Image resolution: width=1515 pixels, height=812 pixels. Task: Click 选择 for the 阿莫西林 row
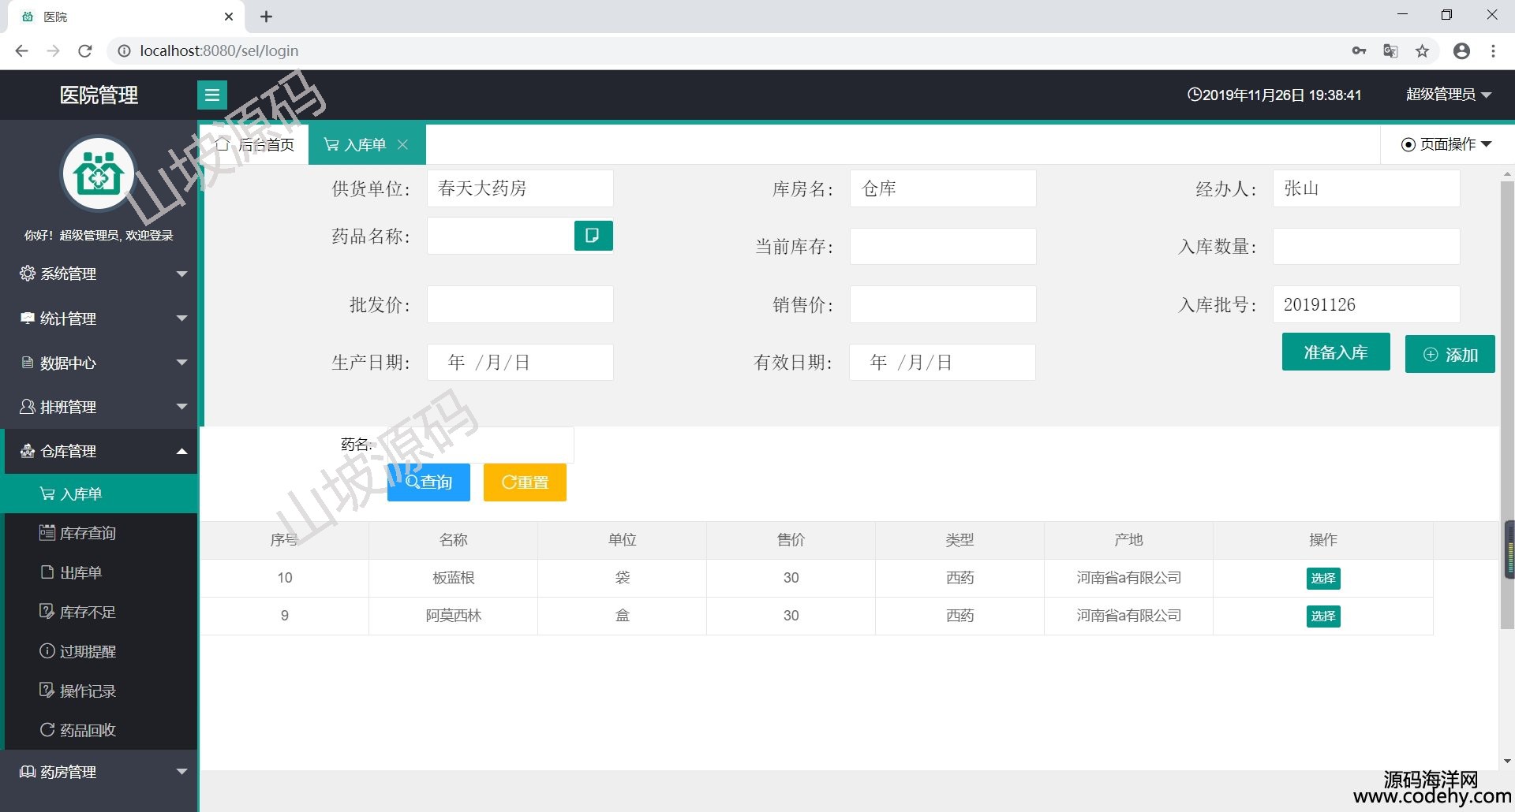pos(1323,616)
